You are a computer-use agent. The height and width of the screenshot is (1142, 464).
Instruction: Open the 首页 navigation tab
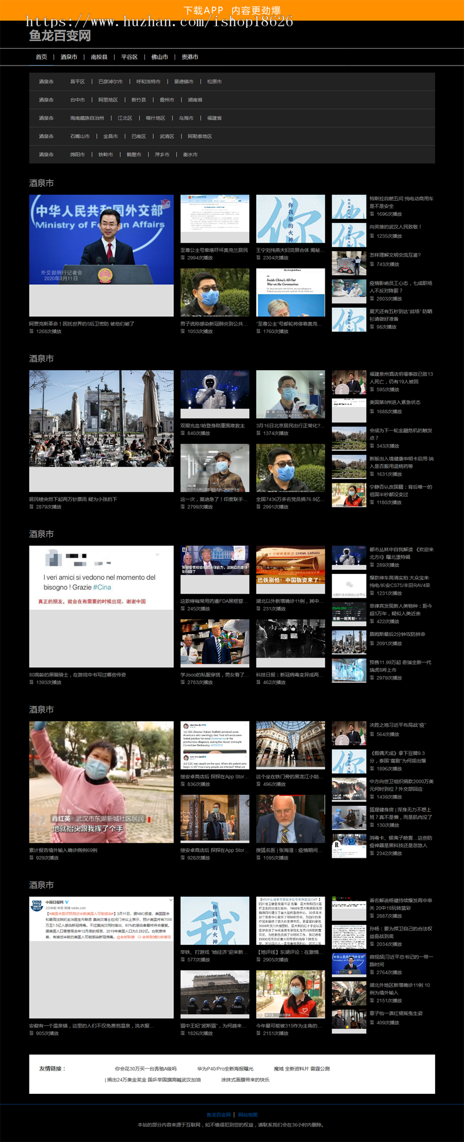pyautogui.click(x=41, y=57)
